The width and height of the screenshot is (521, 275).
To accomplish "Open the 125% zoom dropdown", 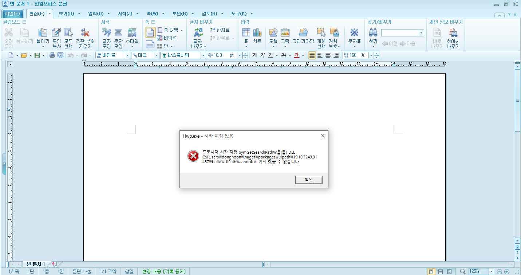I will [x=492, y=271].
